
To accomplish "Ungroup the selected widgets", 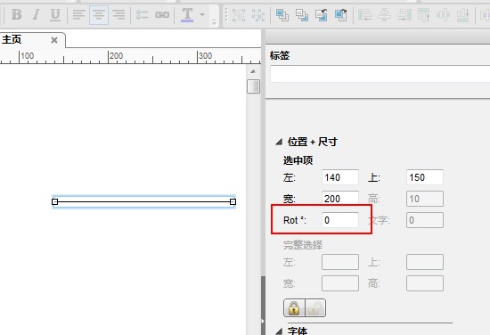I will (x=258, y=14).
